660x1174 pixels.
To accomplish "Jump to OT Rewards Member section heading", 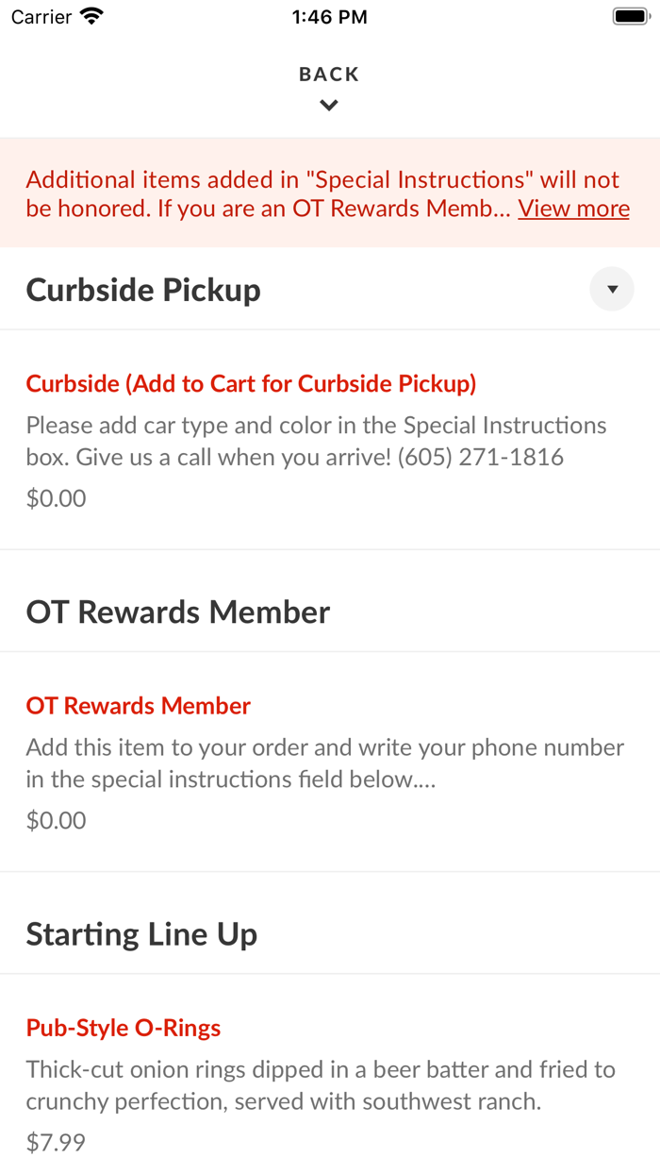I will point(178,612).
